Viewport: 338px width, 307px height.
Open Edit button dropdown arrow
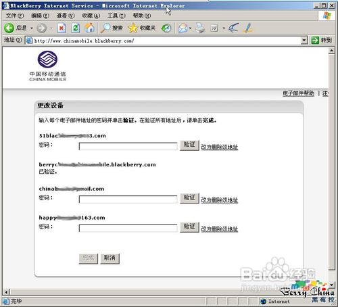(x=224, y=28)
